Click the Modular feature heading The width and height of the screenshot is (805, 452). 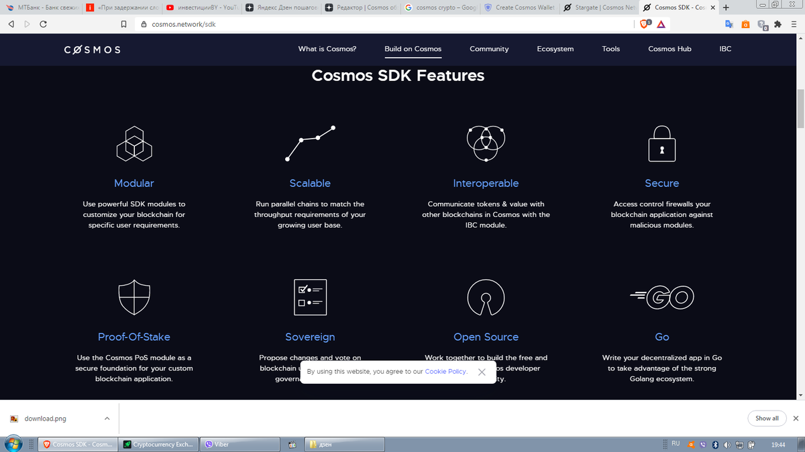coord(134,183)
